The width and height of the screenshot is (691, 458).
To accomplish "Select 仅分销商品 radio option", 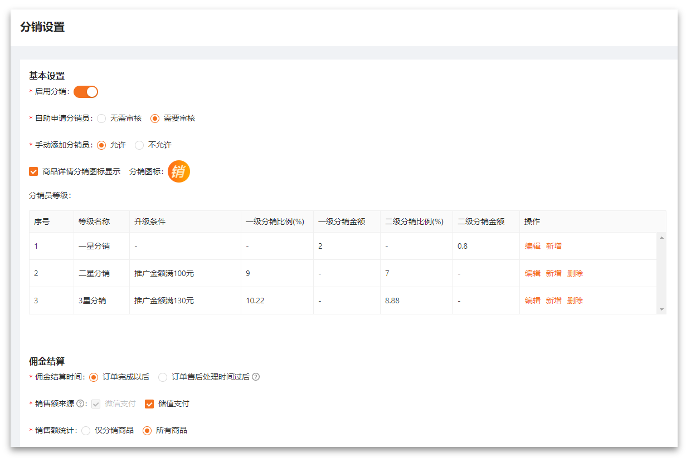I will coord(86,430).
